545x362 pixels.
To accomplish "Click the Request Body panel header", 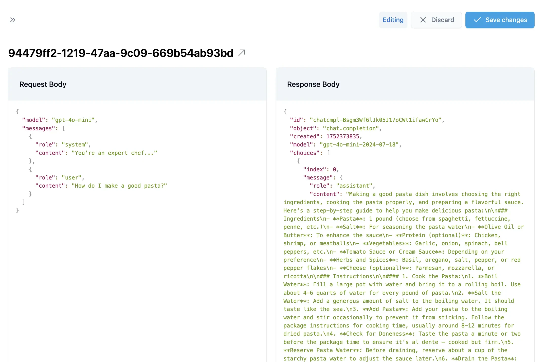I will (43, 84).
